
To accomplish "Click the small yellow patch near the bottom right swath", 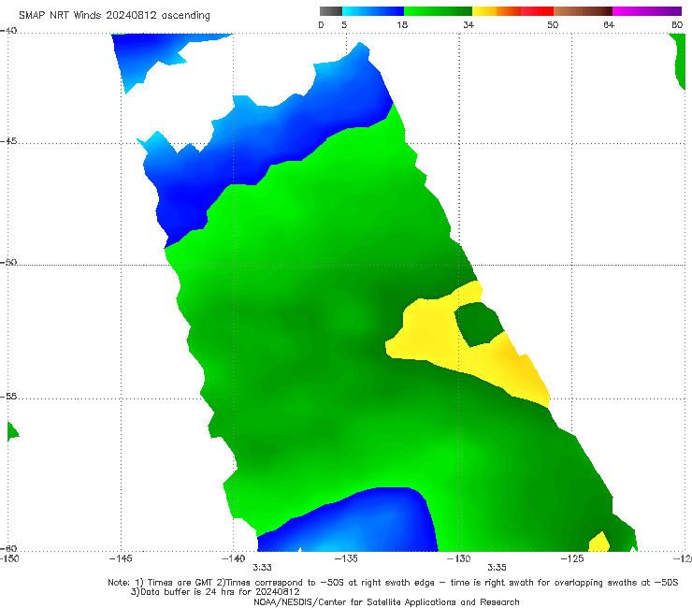I will (599, 543).
